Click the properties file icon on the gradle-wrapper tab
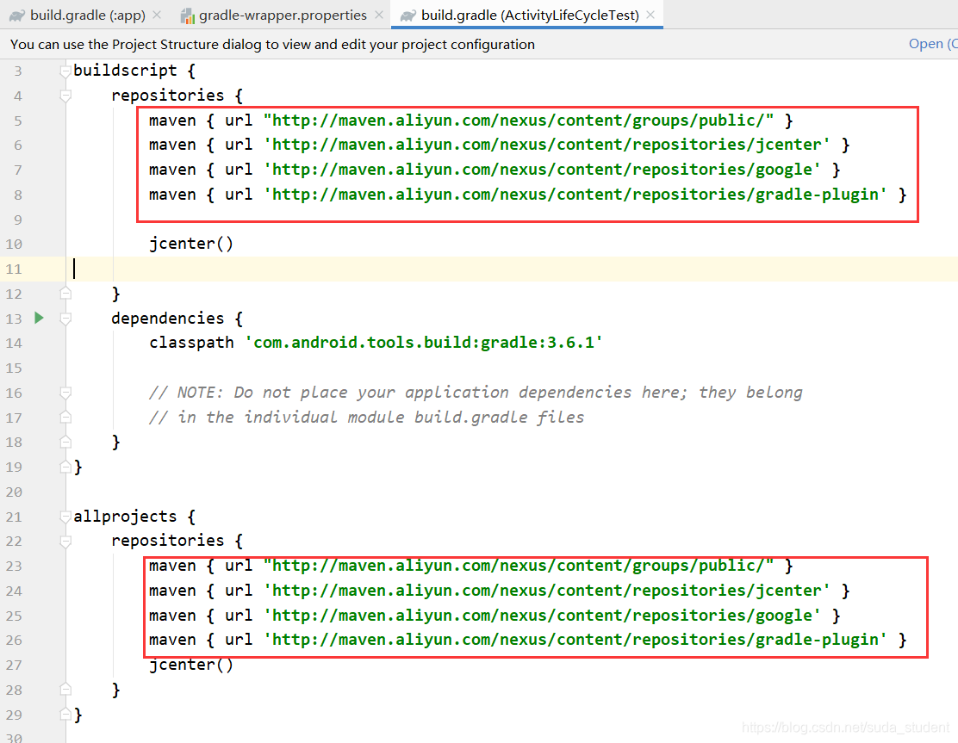 tap(187, 15)
